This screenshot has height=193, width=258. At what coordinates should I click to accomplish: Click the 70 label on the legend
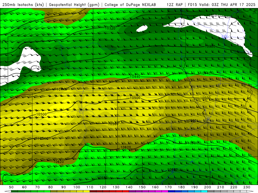(37, 187)
